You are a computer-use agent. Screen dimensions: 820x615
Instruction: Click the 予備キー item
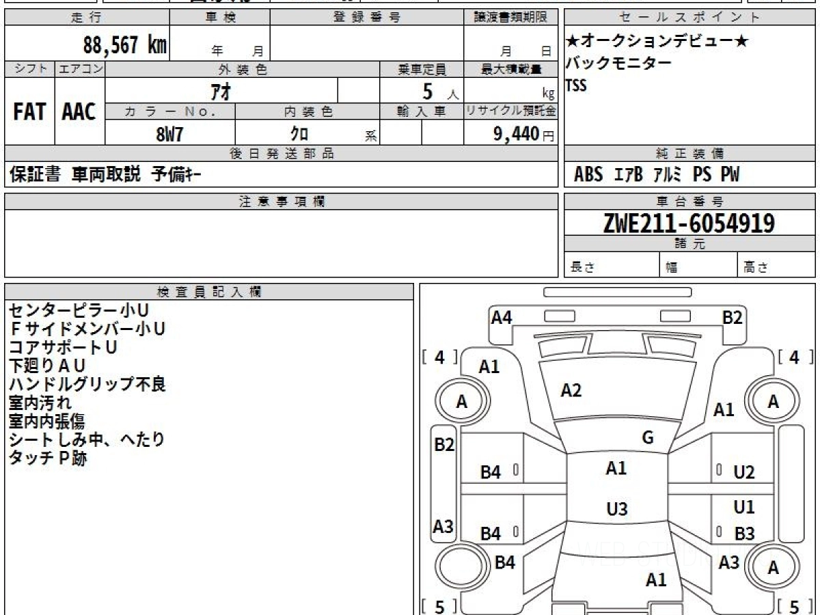176,175
